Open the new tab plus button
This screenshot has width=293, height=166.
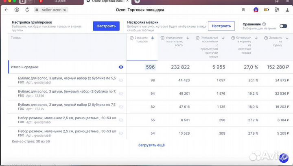pos(137,2)
